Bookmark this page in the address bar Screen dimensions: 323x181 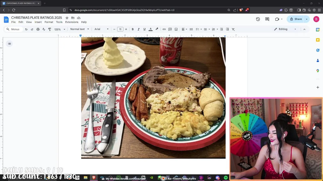64,10
